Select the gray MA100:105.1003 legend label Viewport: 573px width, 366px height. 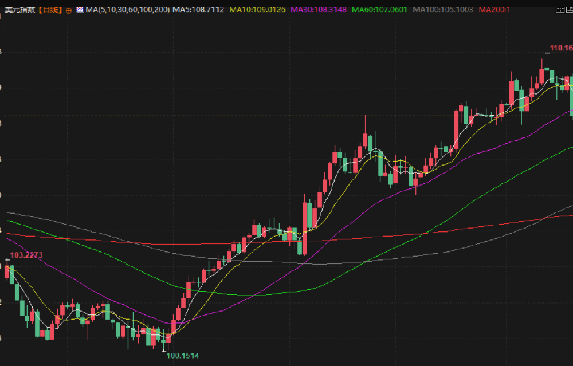pyautogui.click(x=442, y=10)
